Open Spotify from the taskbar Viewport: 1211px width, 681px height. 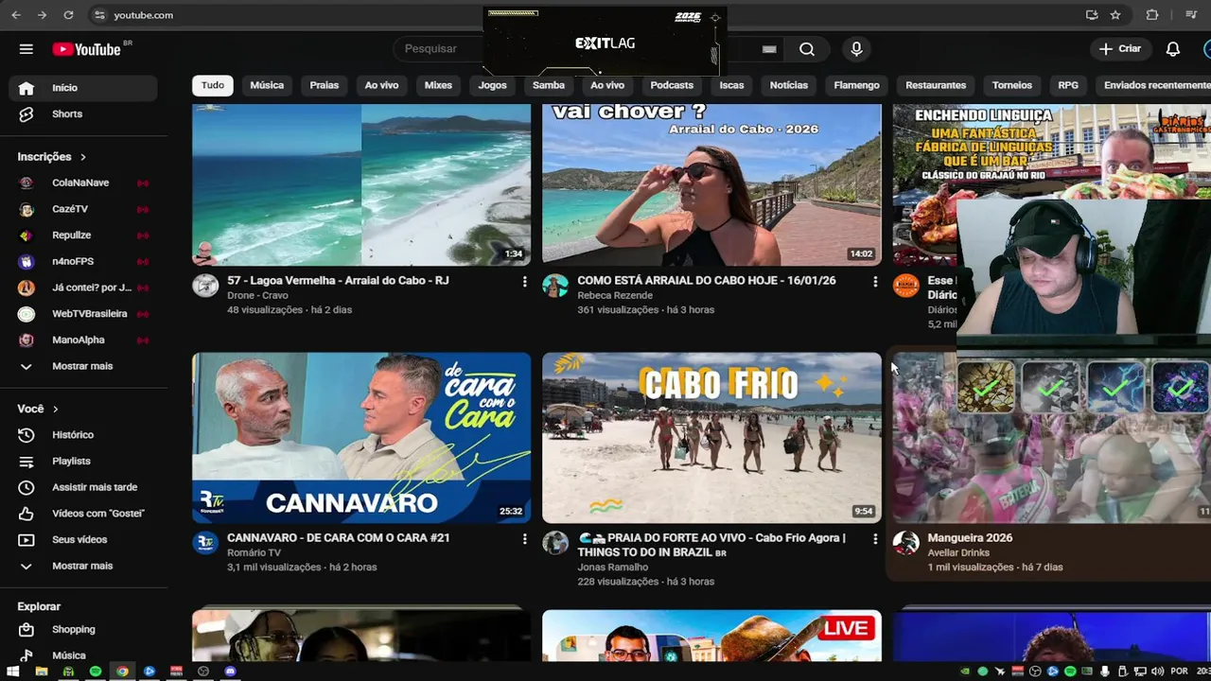(x=96, y=672)
